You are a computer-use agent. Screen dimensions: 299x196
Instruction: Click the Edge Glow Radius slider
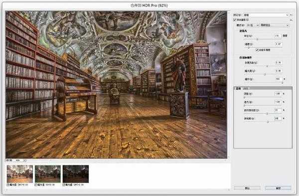263,39
